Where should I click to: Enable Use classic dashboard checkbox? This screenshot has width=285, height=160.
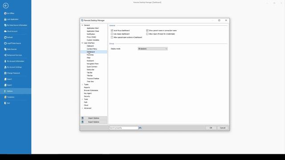112,34
